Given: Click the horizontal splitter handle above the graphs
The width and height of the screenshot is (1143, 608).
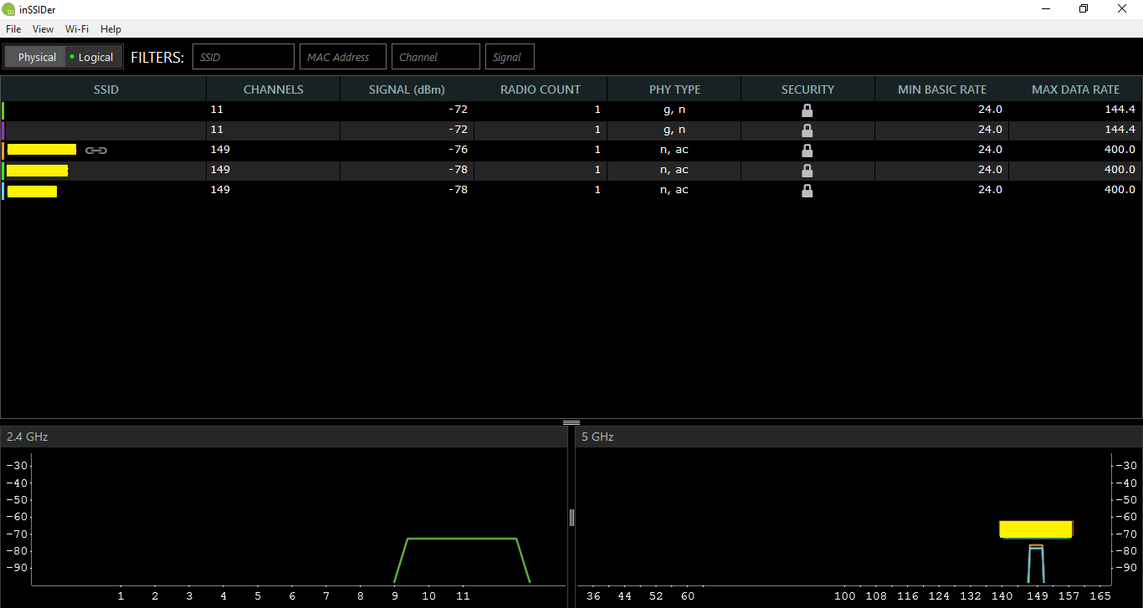Looking at the screenshot, I should 571,422.
